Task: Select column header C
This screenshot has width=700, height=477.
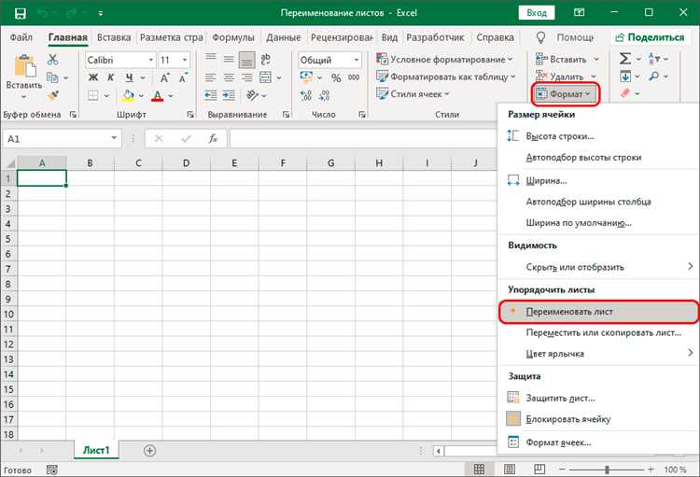Action: click(x=138, y=163)
